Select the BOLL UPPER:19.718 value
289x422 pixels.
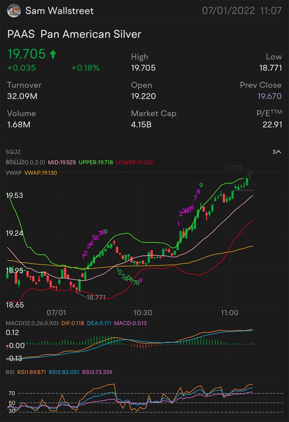pos(96,162)
